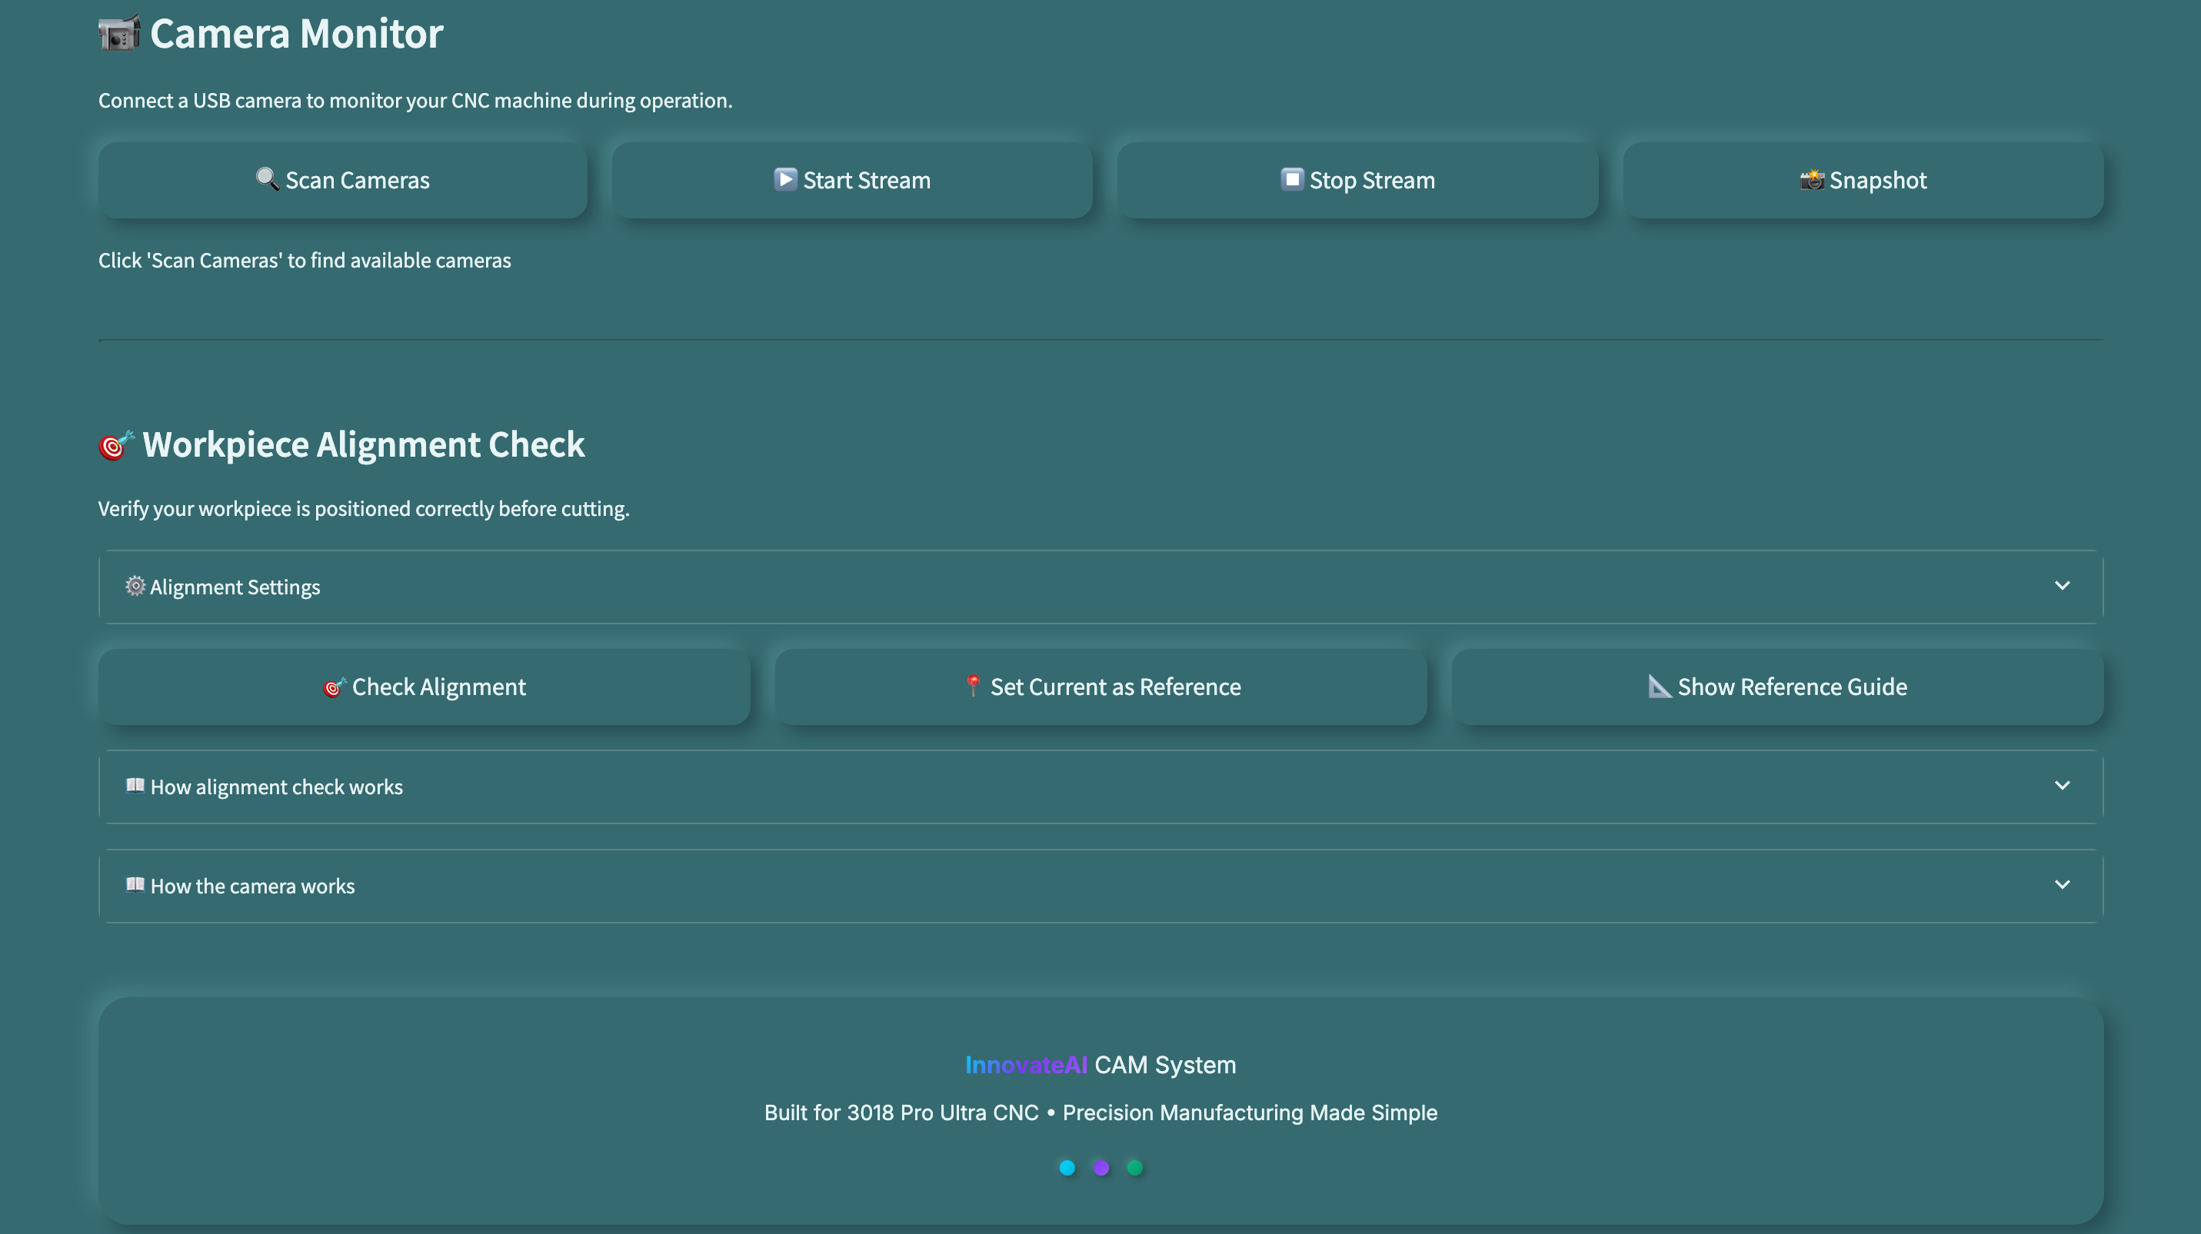This screenshot has width=2201, height=1234.
Task: Set current frame as reference
Action: pos(1101,687)
